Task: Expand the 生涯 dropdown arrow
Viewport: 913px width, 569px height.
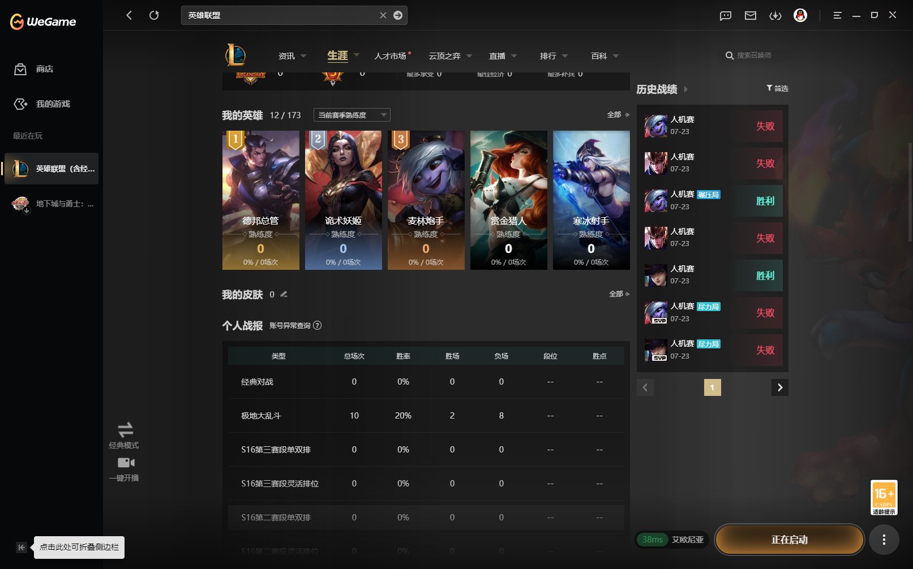Action: [x=357, y=55]
